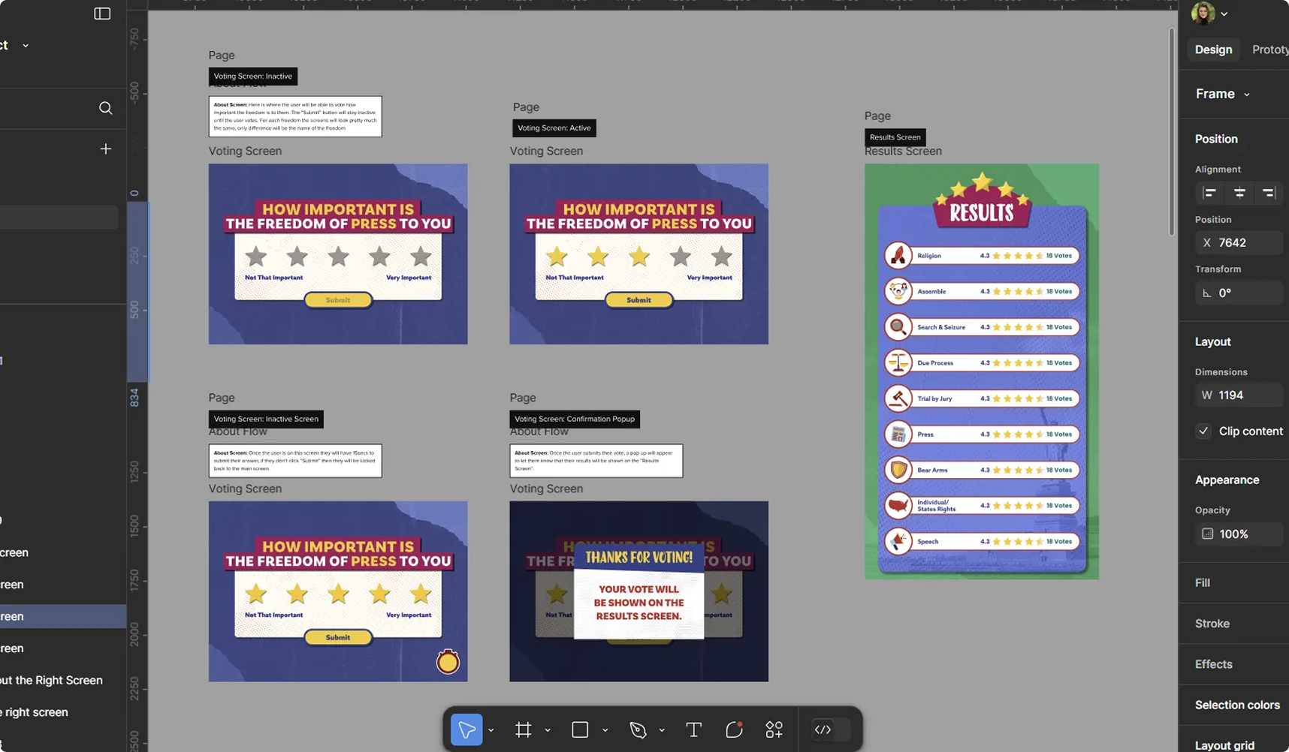Switch to the Prototype tab
The image size is (1289, 752).
point(1269,50)
